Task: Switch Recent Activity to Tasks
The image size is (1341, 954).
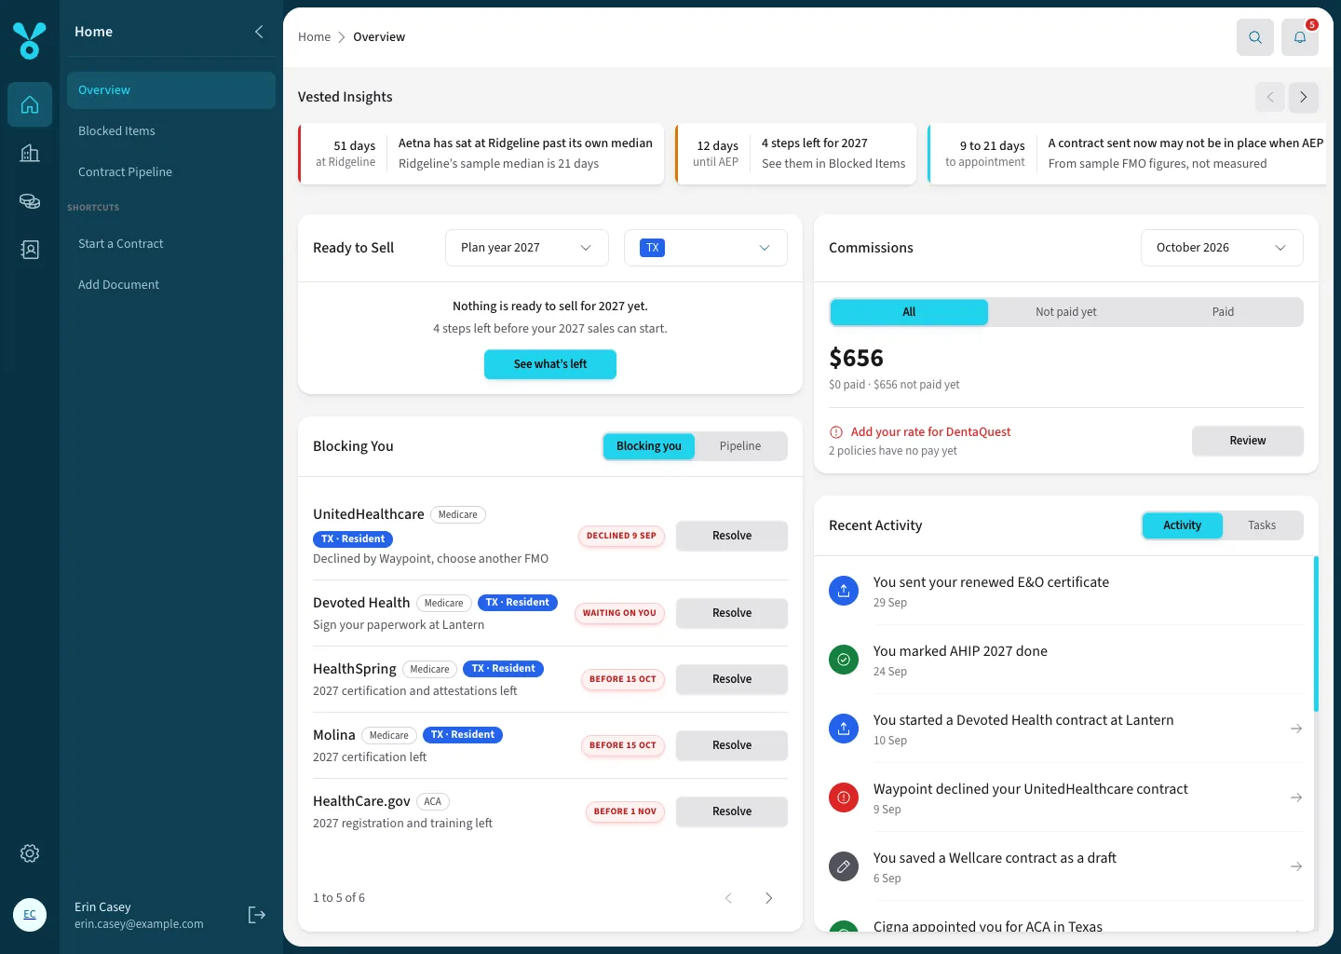Action: [1262, 525]
